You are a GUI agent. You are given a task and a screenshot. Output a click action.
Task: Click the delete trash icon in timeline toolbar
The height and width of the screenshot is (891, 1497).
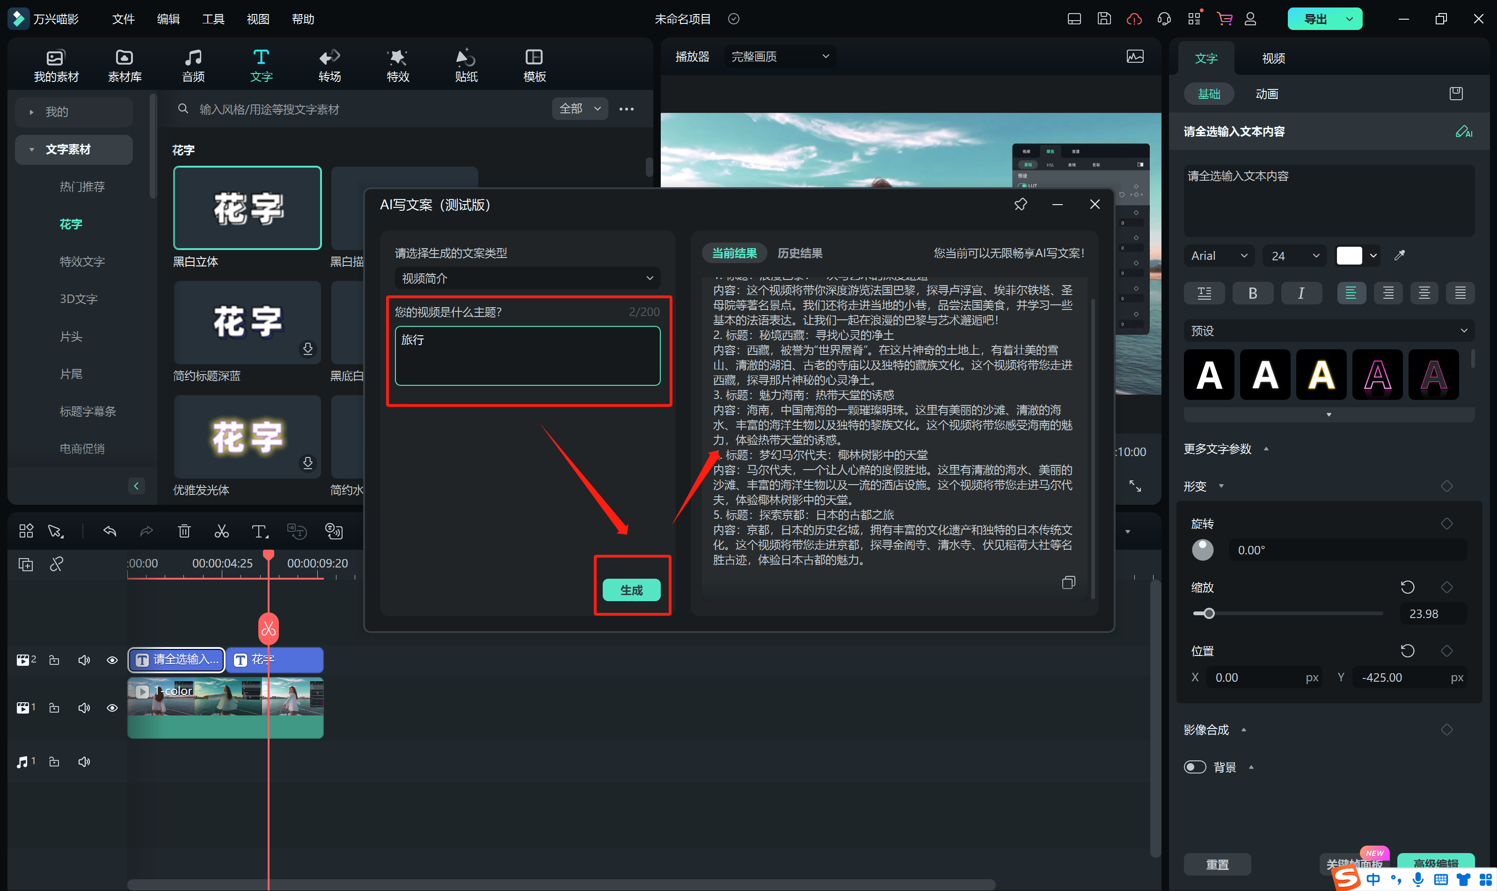(x=184, y=531)
